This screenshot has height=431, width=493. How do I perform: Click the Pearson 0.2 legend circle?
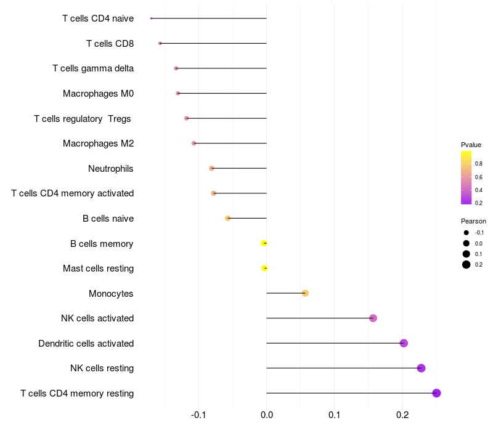467,265
